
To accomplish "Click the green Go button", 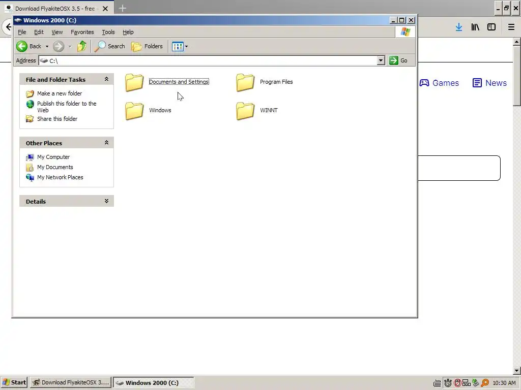I will pyautogui.click(x=399, y=61).
